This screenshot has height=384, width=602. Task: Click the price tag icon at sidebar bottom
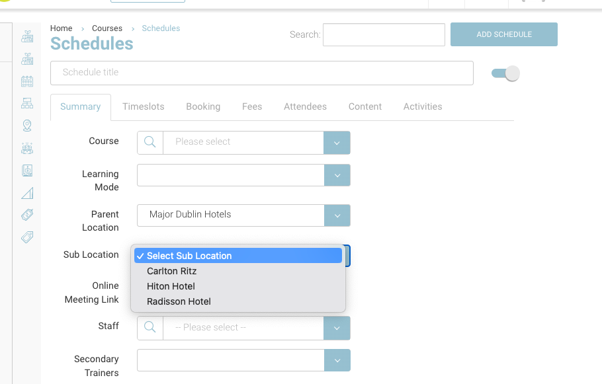[27, 237]
